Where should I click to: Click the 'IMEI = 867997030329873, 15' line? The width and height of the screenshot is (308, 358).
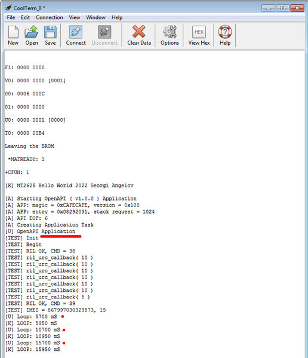point(56,310)
